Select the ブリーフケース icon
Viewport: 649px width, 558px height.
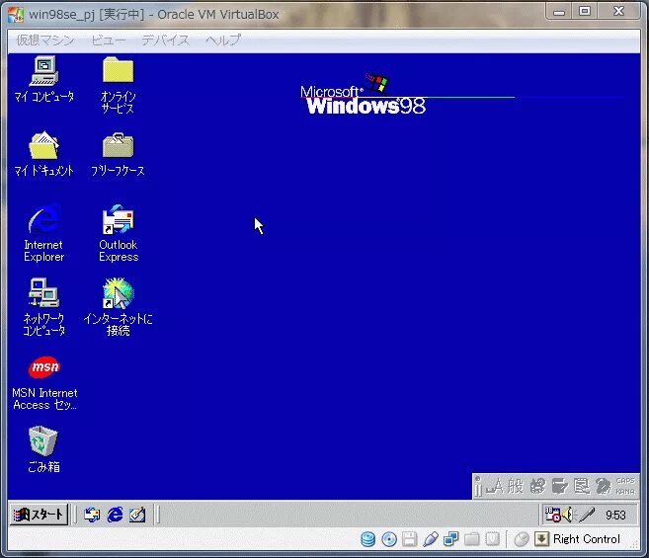pos(118,145)
